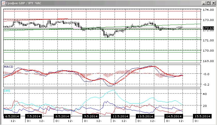Viewport: 217px width, 125px height.
Task: Click the DMI indicator label
Action: point(7,91)
